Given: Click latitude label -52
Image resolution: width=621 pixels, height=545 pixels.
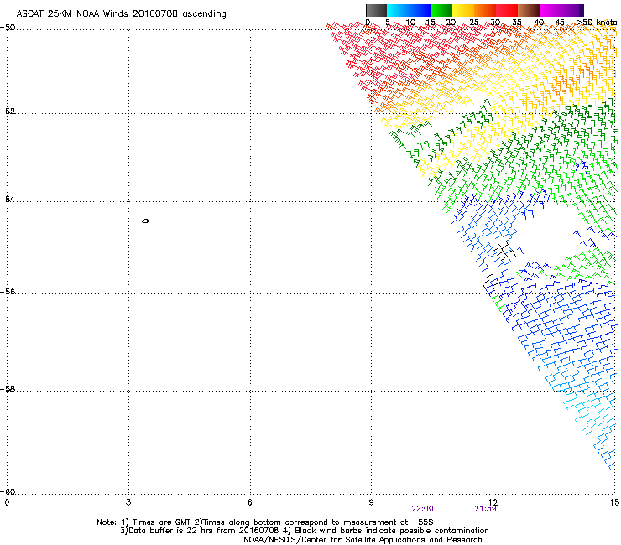Looking at the screenshot, I should point(8,112).
